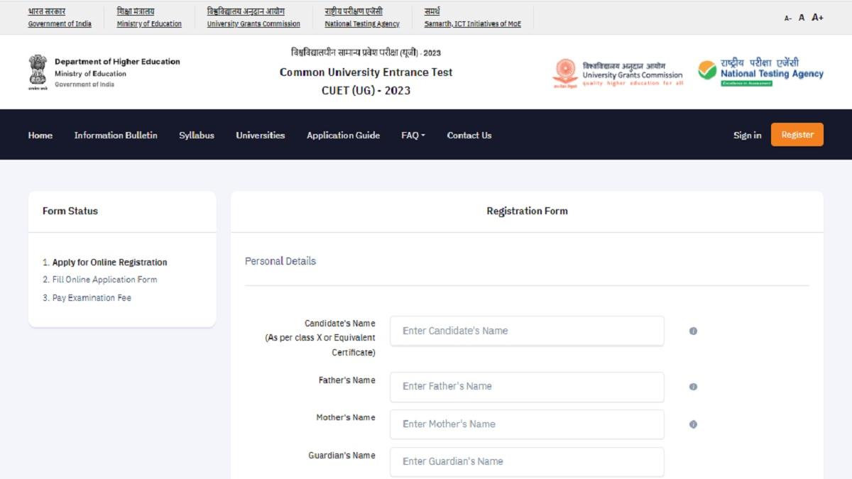The height and width of the screenshot is (479, 852).
Task: Expand the FAQ dropdown menu
Action: click(x=412, y=135)
